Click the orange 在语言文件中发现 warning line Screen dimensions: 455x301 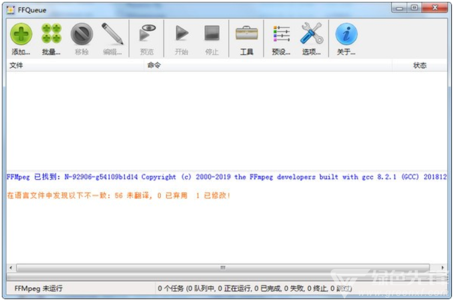pyautogui.click(x=118, y=195)
